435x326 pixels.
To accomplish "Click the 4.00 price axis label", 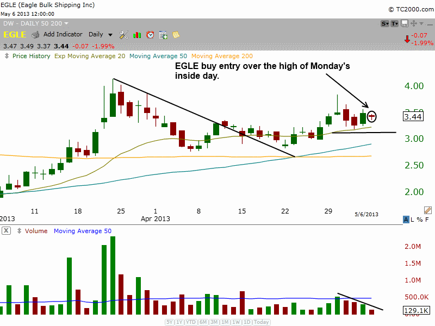I will pyautogui.click(x=414, y=86).
